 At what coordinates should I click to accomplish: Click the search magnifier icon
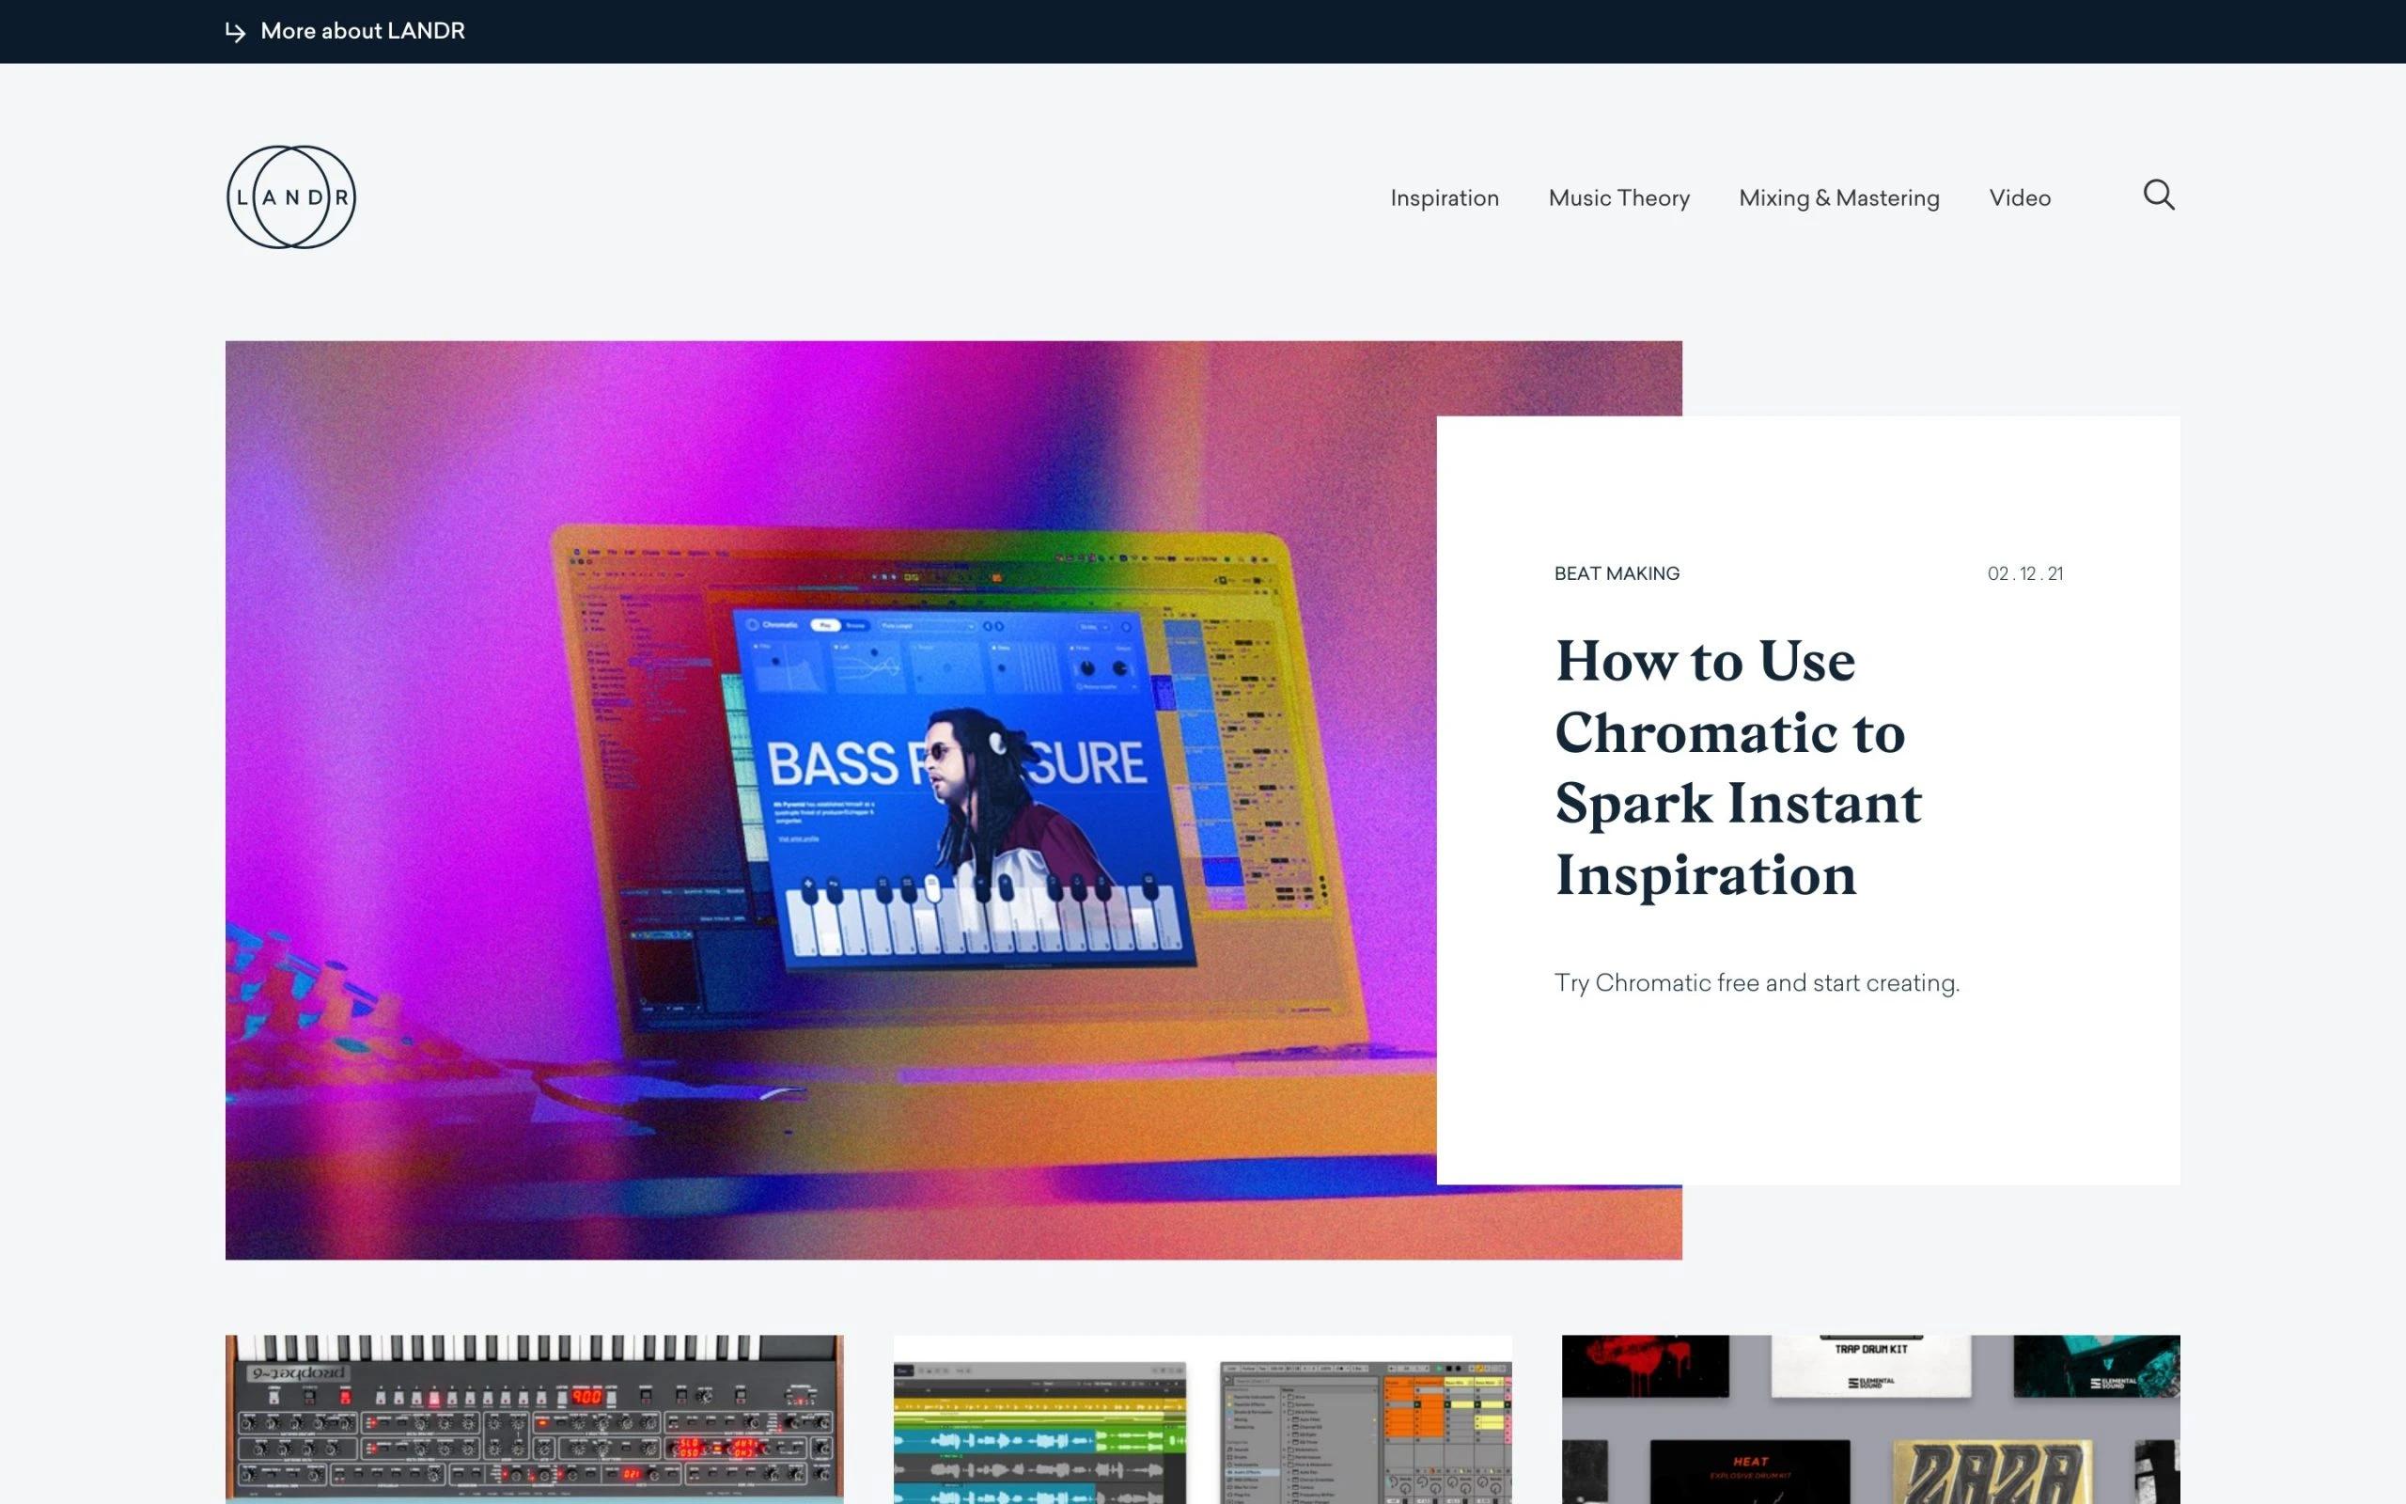2158,195
